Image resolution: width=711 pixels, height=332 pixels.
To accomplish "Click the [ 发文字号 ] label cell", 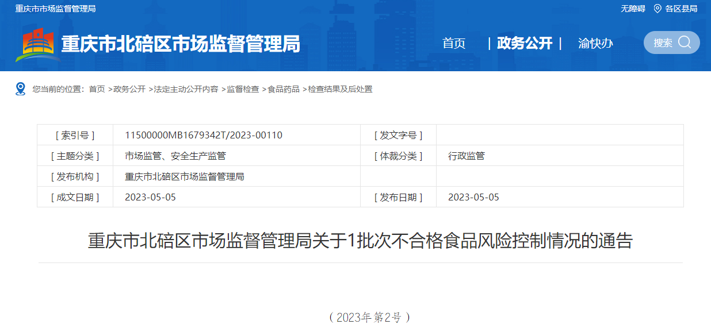I will tap(399, 135).
